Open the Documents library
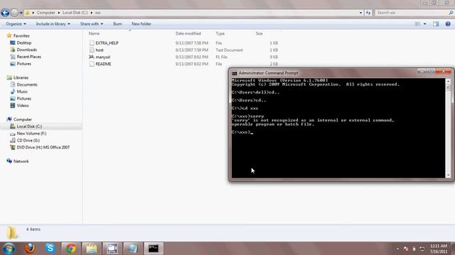 tap(27, 84)
